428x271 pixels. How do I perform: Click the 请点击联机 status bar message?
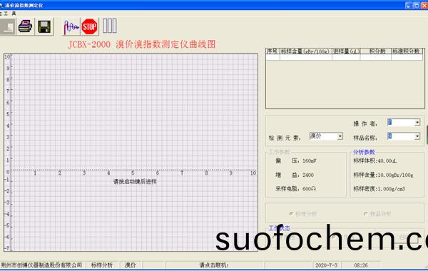click(x=214, y=265)
